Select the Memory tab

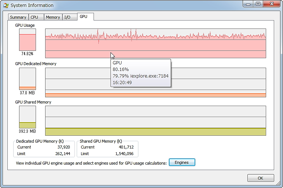(x=53, y=17)
